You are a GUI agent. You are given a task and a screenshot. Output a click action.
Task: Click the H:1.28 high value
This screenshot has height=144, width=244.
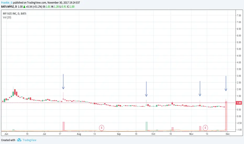(x=55, y=7)
